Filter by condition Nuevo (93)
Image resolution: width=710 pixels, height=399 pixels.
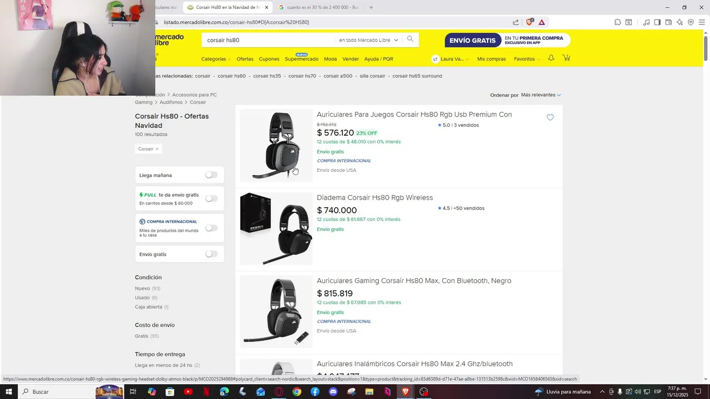[x=148, y=288]
